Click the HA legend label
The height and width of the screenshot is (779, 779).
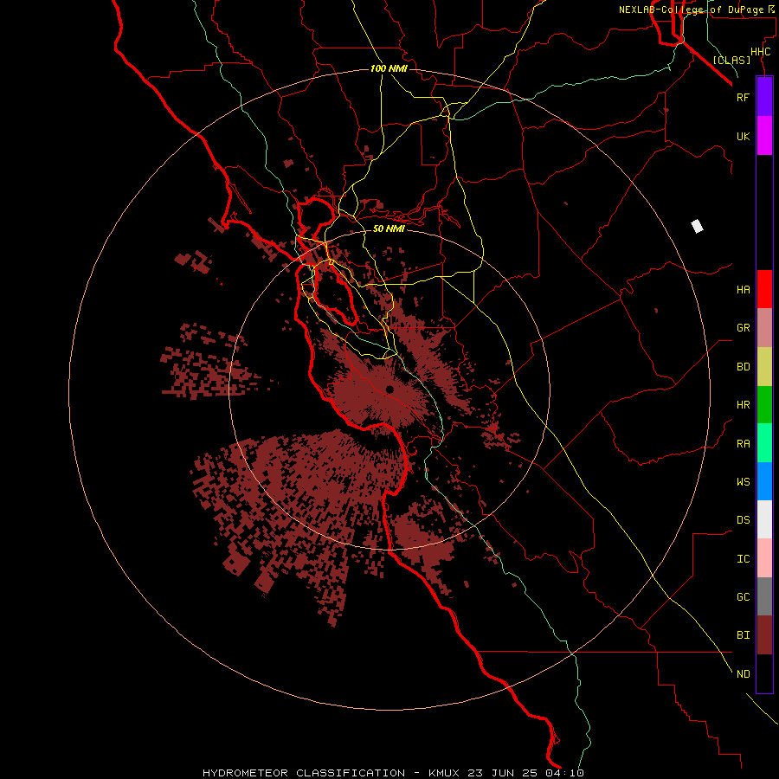743,290
